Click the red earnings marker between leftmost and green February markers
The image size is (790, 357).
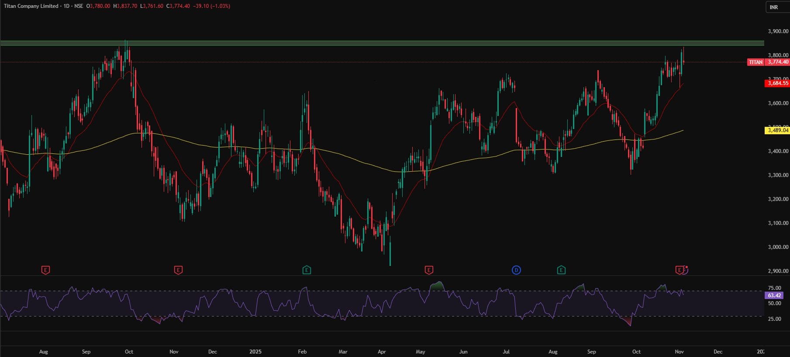[178, 270]
